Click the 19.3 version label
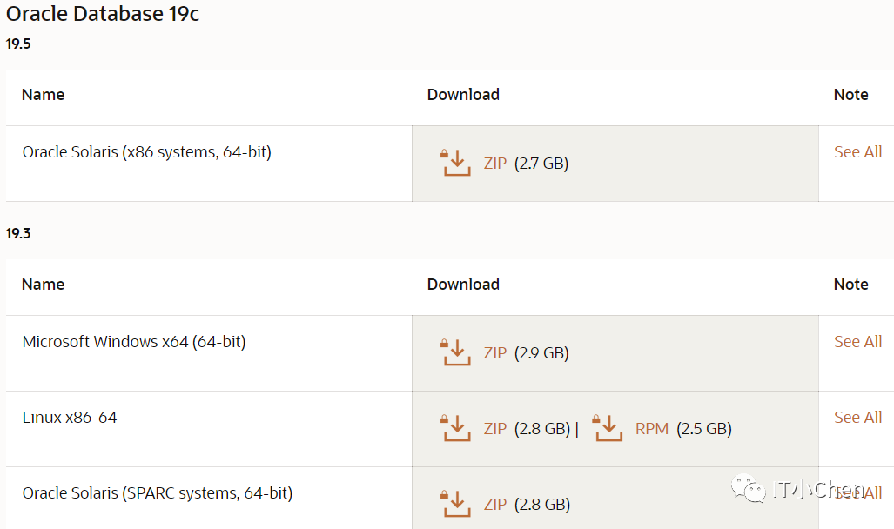Screen dimensions: 894x529 point(18,233)
